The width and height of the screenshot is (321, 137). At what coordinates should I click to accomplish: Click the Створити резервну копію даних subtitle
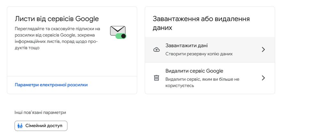click(x=199, y=54)
